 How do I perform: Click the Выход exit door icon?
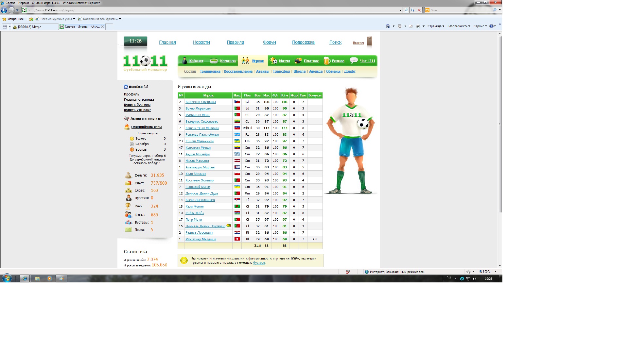pyautogui.click(x=370, y=41)
